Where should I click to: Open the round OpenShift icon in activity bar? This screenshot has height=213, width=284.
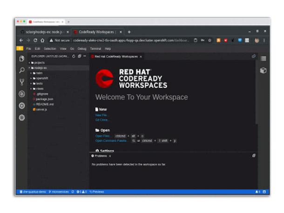pyautogui.click(x=22, y=106)
